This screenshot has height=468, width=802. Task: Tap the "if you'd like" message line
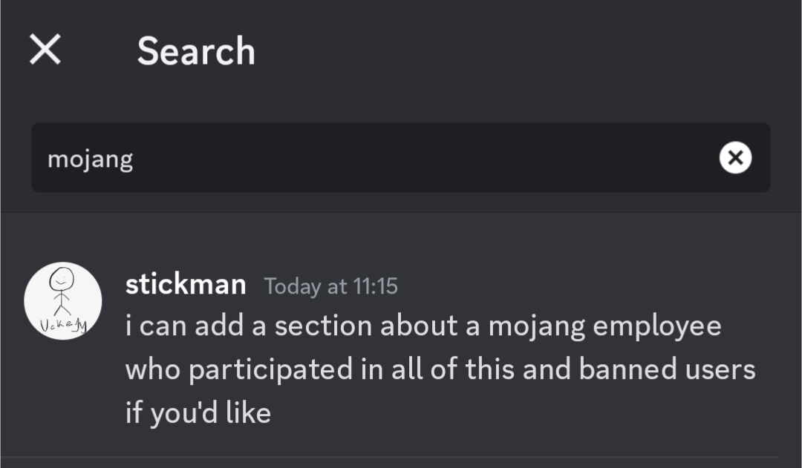(198, 412)
